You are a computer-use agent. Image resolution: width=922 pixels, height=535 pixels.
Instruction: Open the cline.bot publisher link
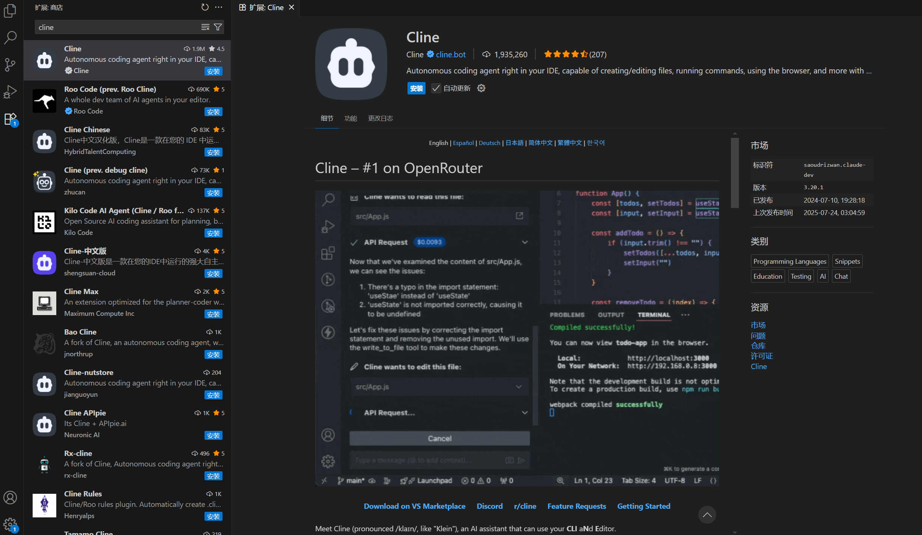(450, 54)
